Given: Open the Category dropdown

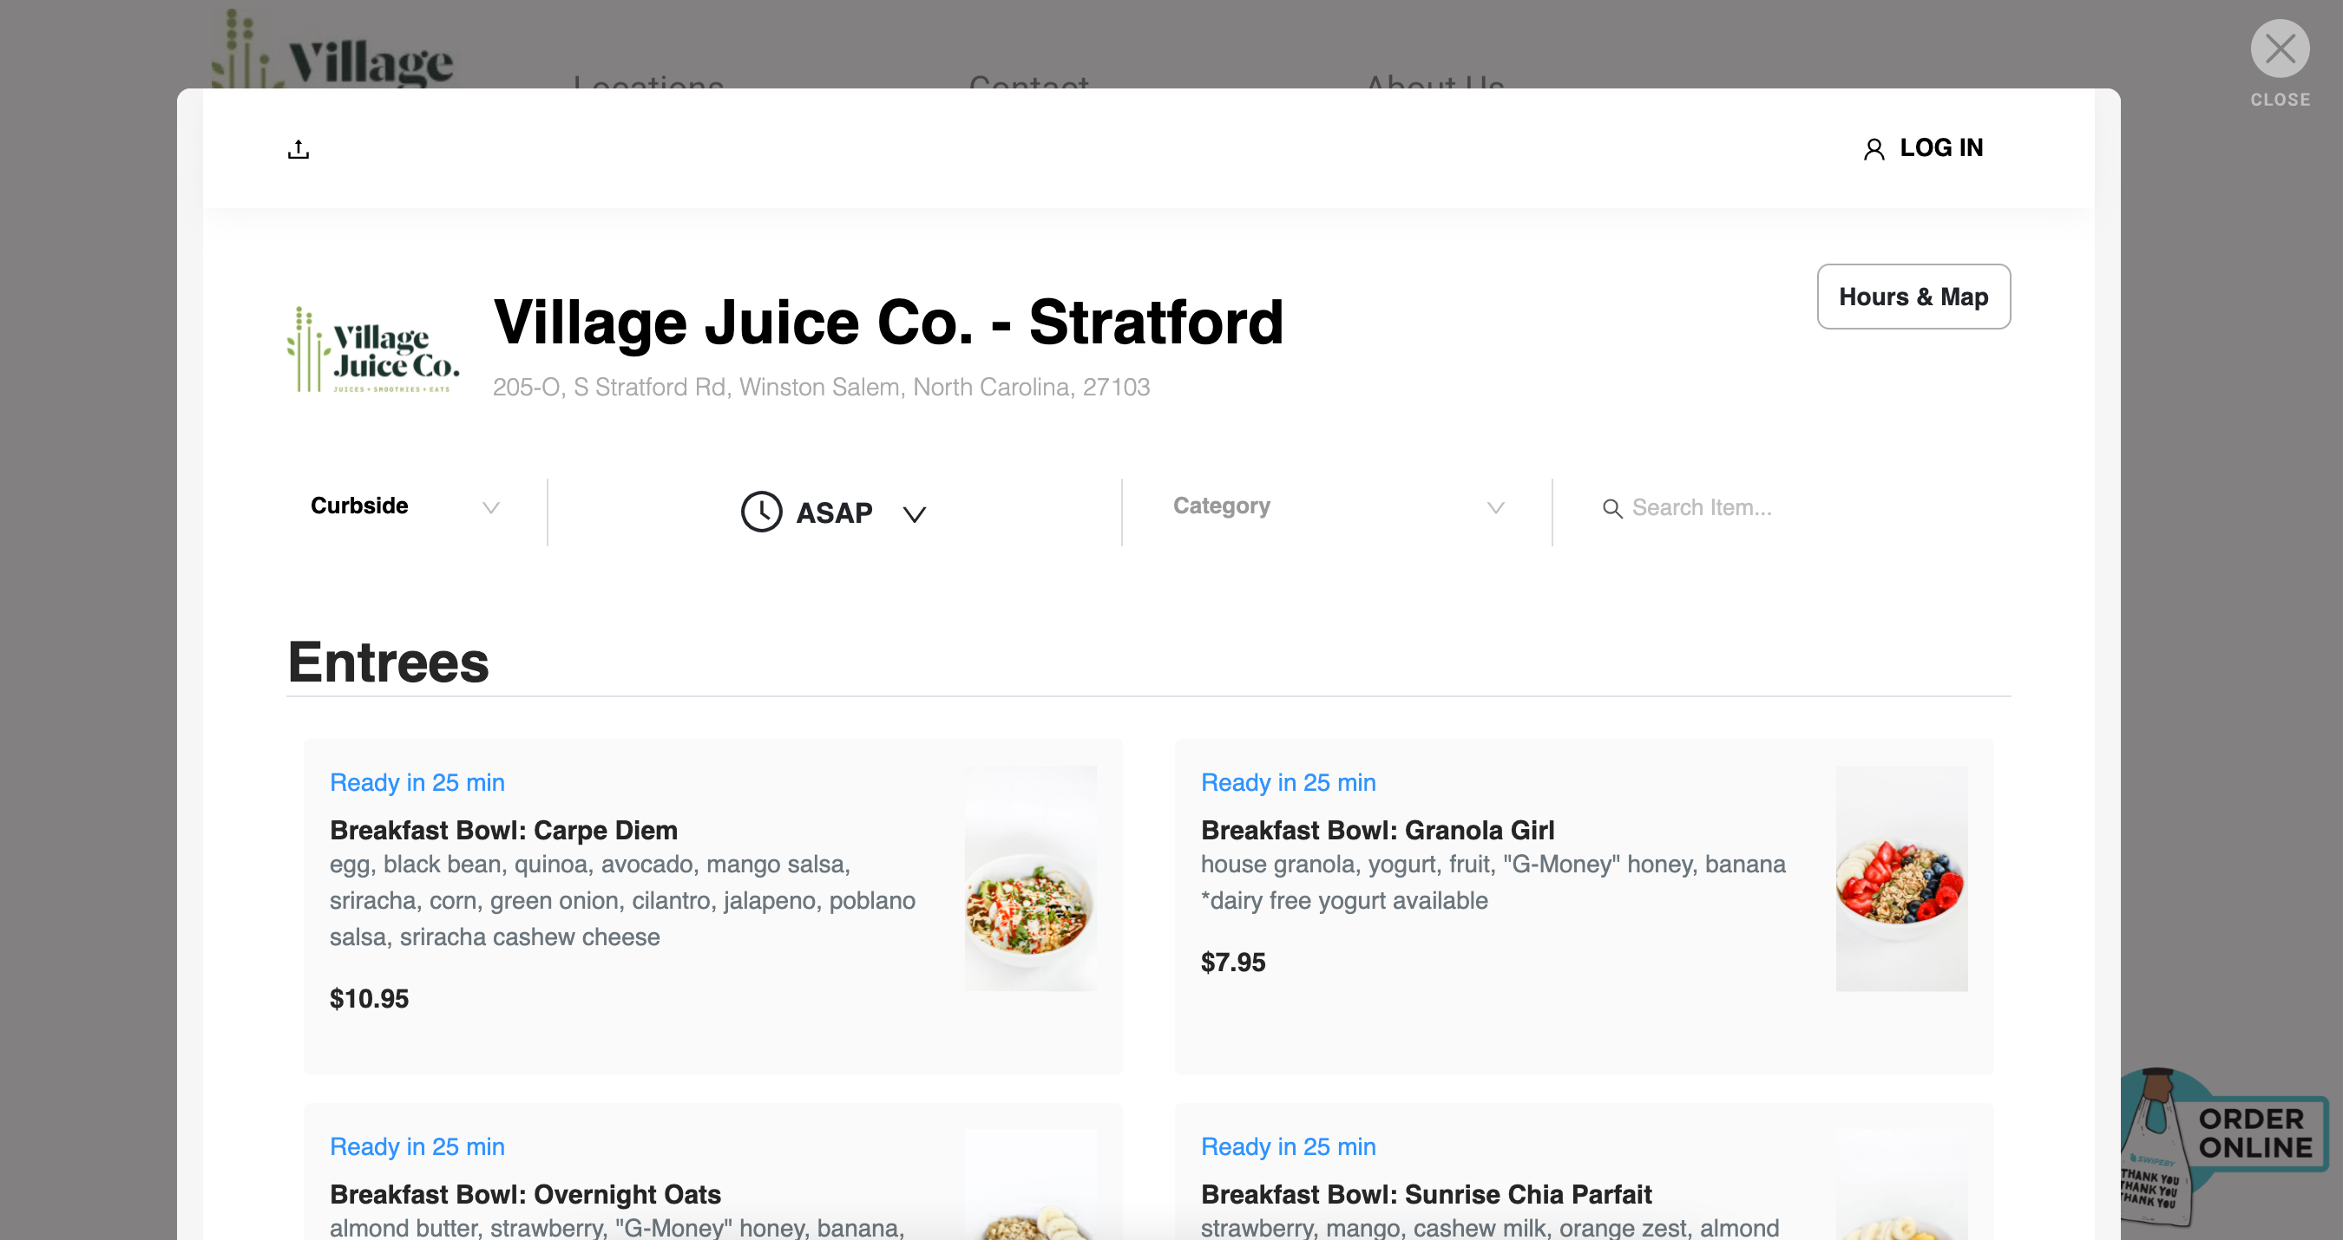Looking at the screenshot, I should point(1337,506).
